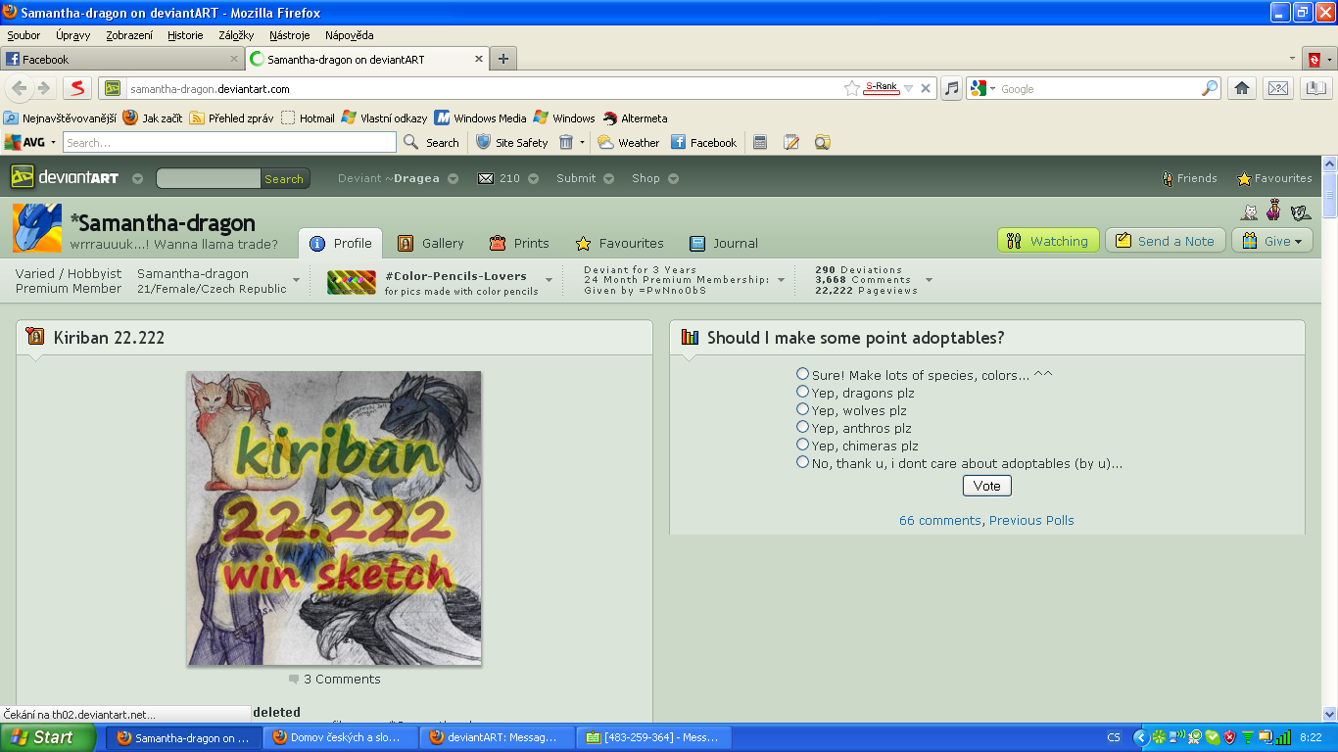Viewport: 1338px width, 752px height.
Task: Select 'No, thank u' poll option
Action: [x=803, y=462]
